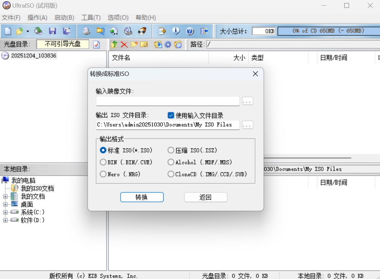The width and height of the screenshot is (380, 279).
Task: Select Nero (.NRG) as output format
Action: (103, 174)
